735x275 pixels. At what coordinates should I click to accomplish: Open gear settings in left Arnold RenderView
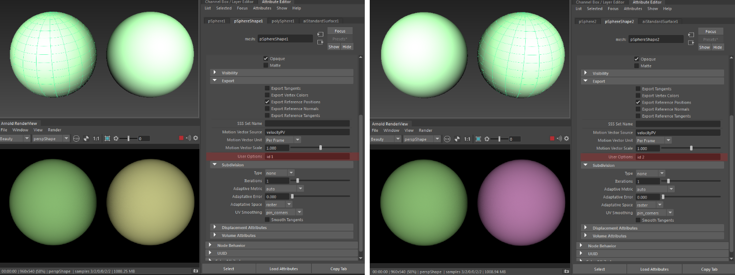[195, 138]
